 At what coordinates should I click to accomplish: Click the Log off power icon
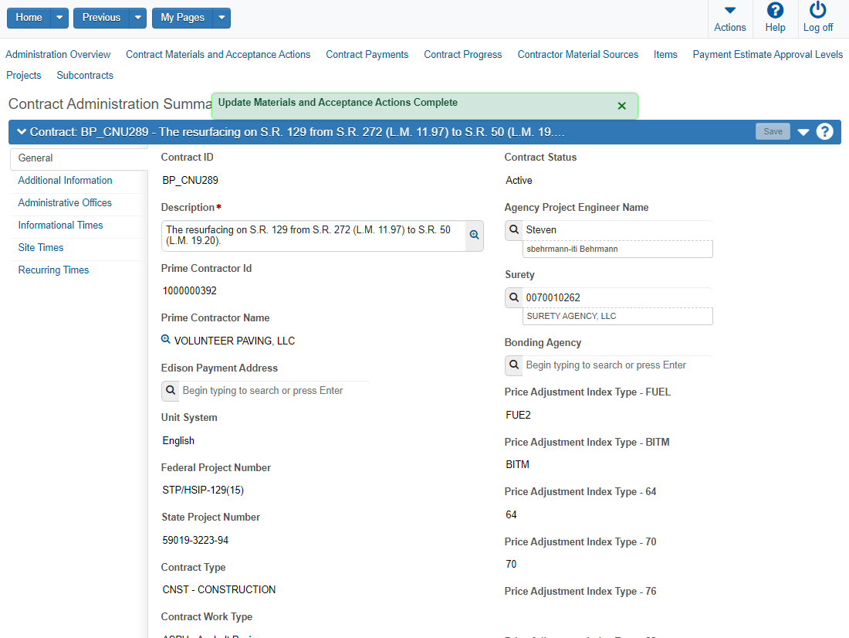(x=817, y=11)
